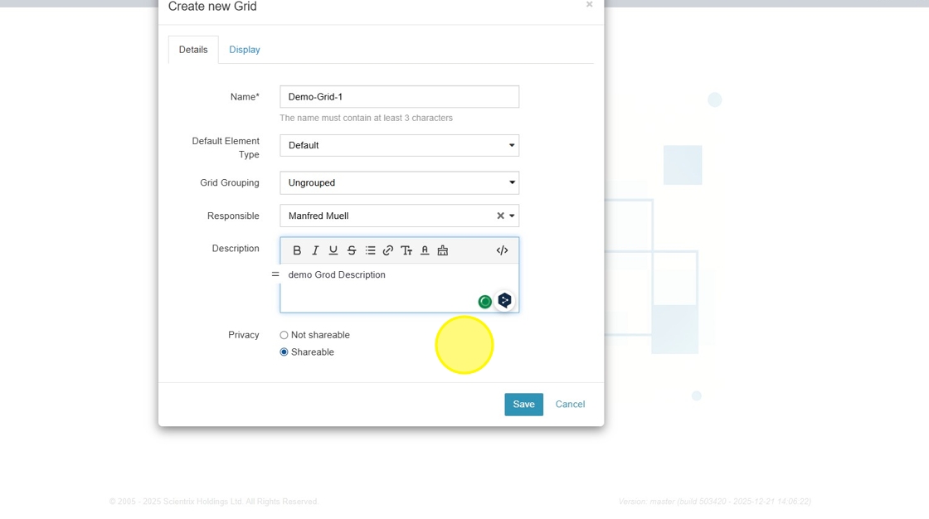Open the Responsible person dropdown arrow
Image resolution: width=929 pixels, height=519 pixels.
512,216
